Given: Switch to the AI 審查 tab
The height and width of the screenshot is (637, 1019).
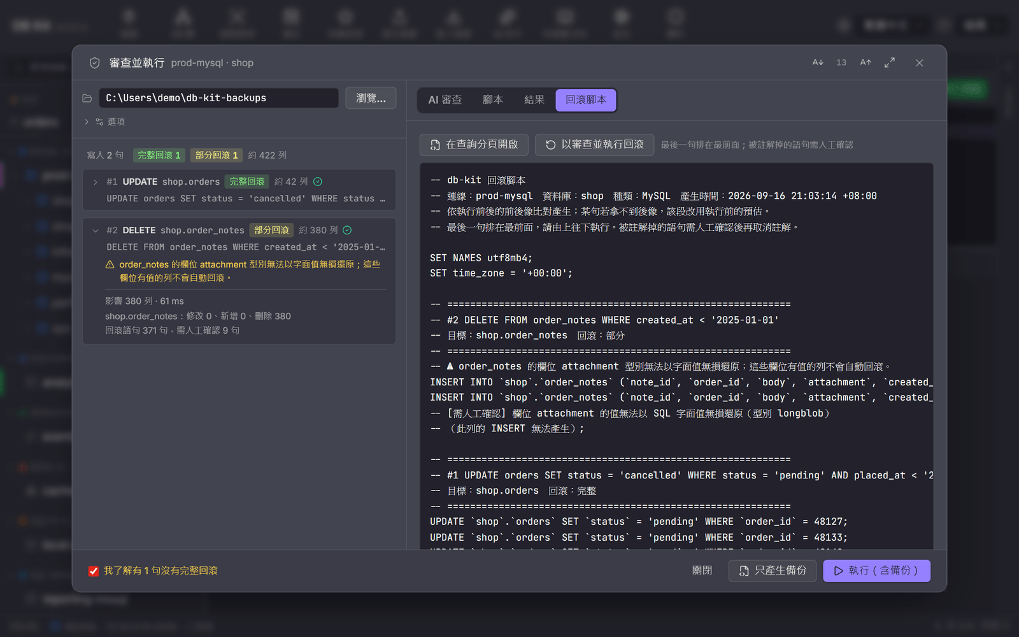Looking at the screenshot, I should pyautogui.click(x=445, y=100).
